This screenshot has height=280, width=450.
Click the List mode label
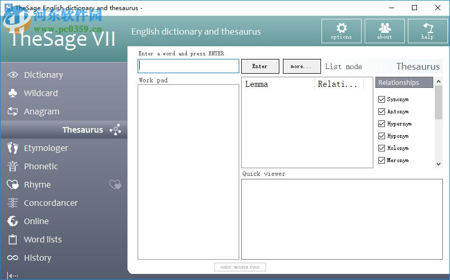pos(343,67)
